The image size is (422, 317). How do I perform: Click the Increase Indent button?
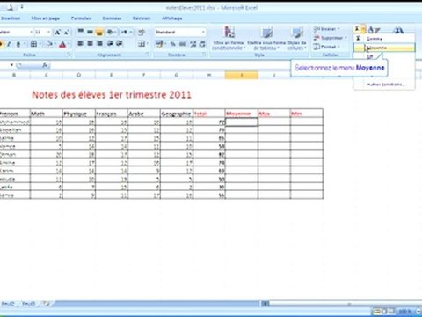coord(119,43)
